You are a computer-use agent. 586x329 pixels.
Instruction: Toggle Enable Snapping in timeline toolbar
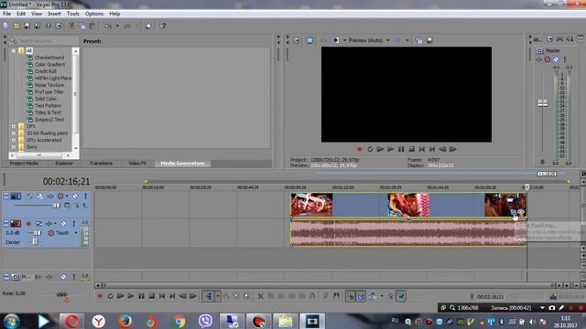point(350,296)
